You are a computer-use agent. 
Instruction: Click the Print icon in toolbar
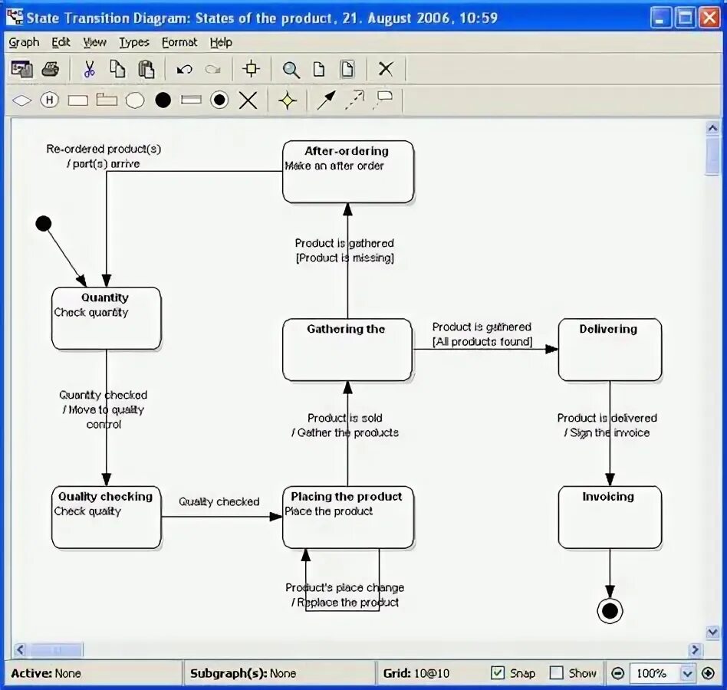point(50,70)
